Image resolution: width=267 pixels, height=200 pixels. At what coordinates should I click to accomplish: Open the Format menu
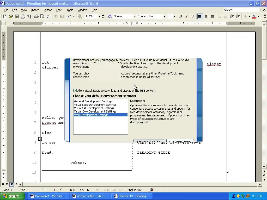(47, 10)
